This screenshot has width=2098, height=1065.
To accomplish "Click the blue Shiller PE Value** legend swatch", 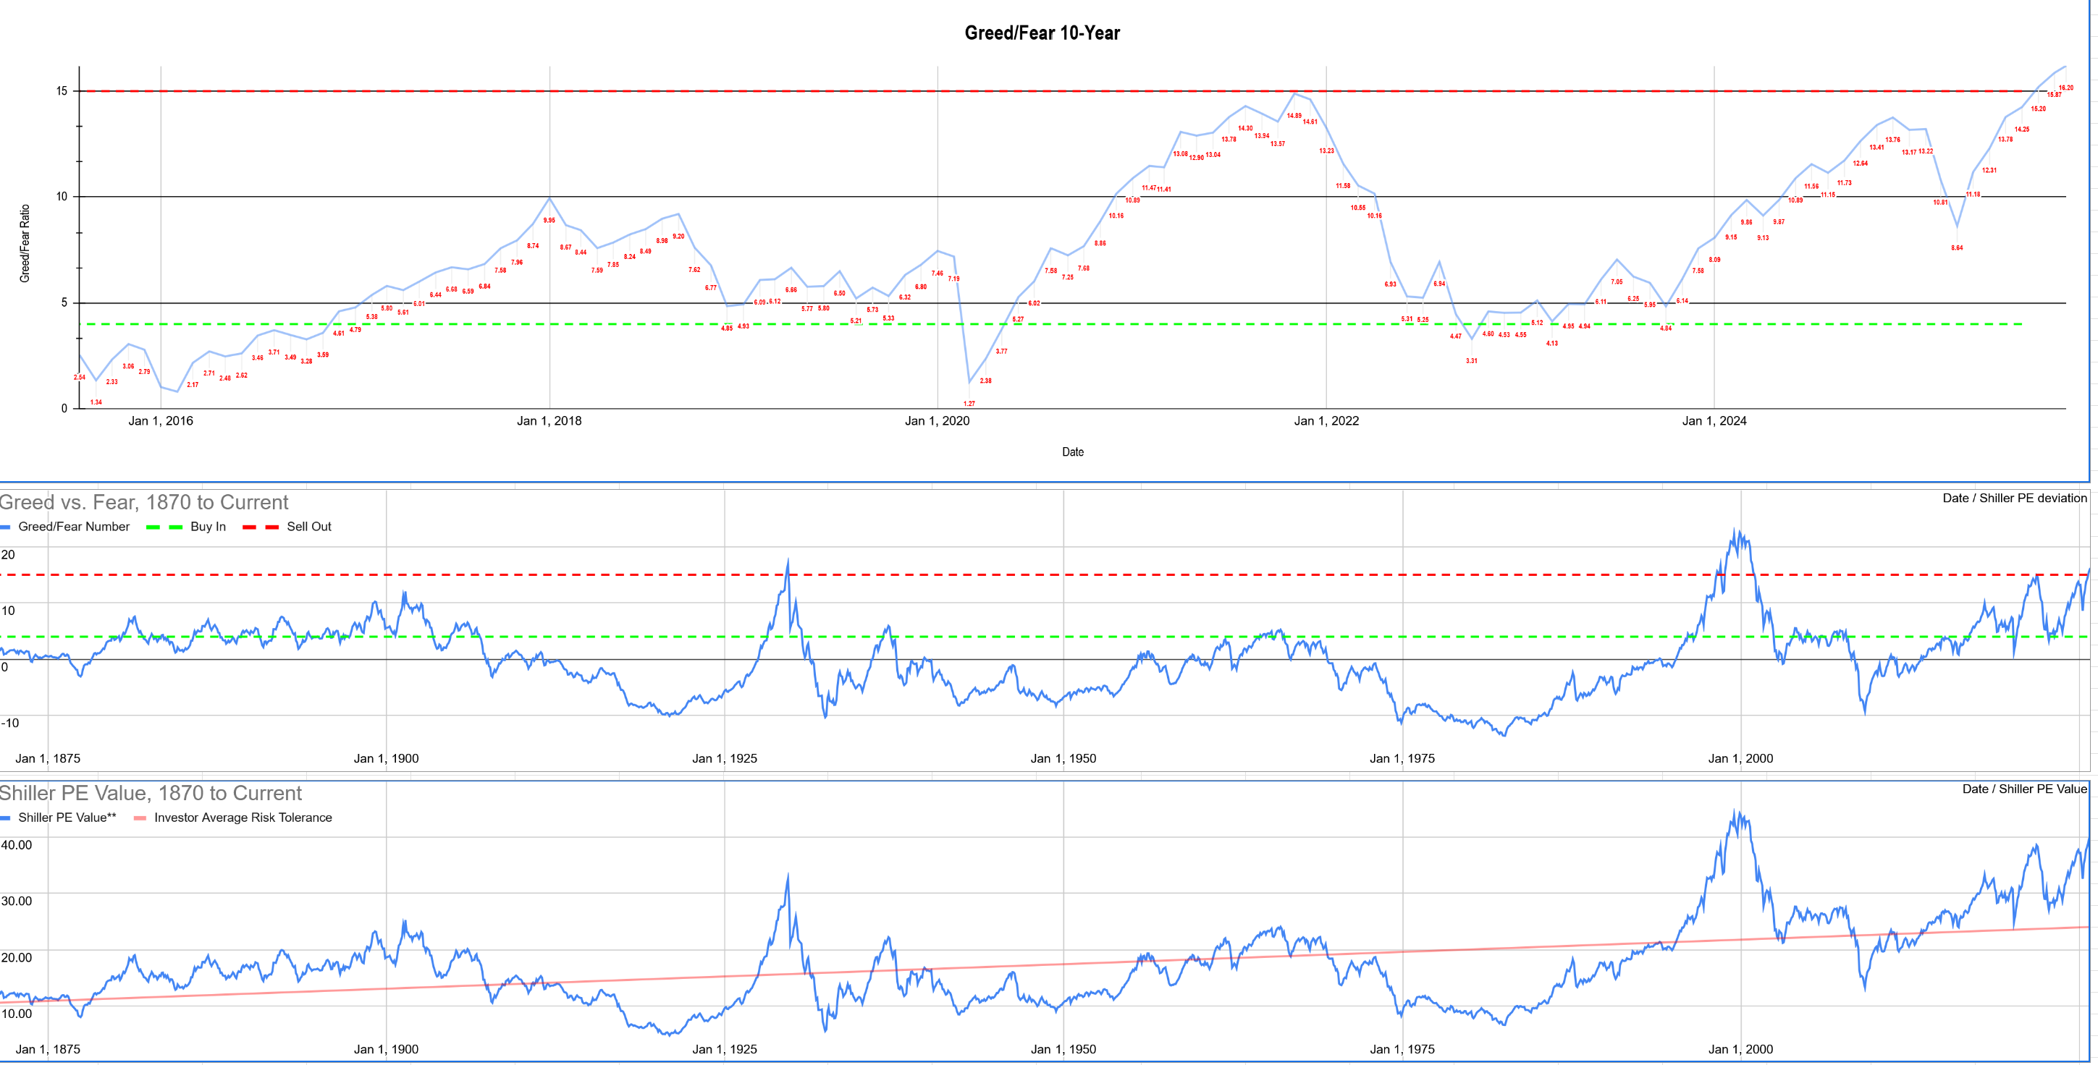I will pyautogui.click(x=6, y=818).
